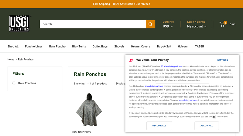The height and width of the screenshot is (136, 243).
Task: Open privacy Settings link
Action: coord(222,60)
